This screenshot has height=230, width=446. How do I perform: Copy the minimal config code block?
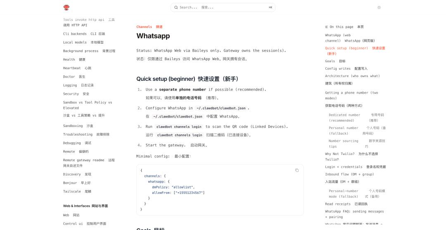(x=297, y=170)
